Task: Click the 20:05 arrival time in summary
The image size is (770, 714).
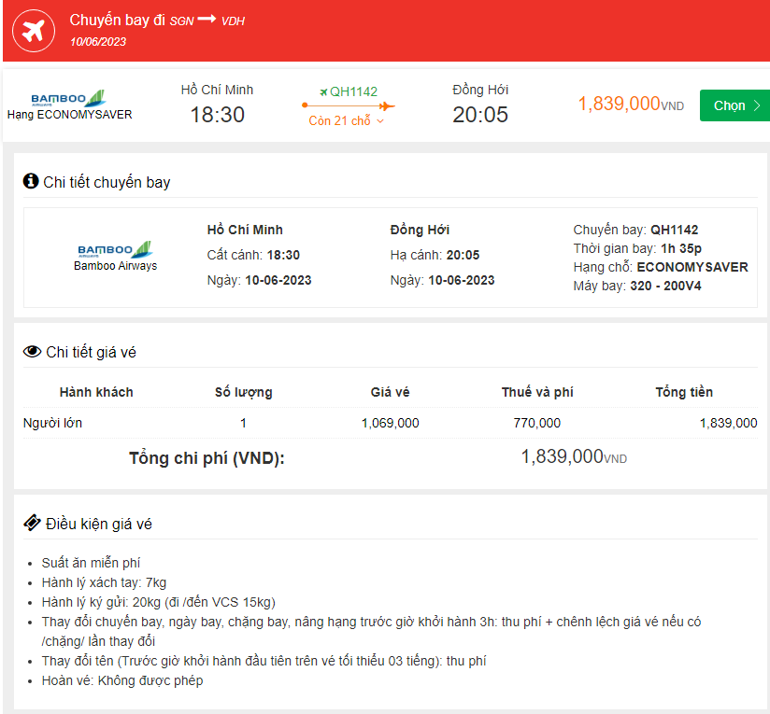Action: (480, 115)
